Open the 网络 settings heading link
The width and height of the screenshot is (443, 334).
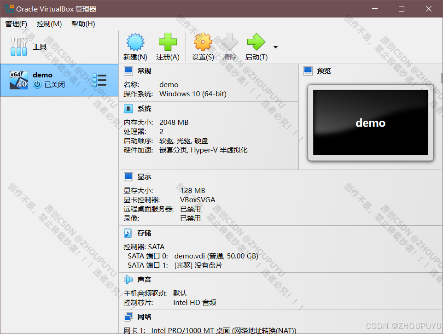(x=145, y=317)
